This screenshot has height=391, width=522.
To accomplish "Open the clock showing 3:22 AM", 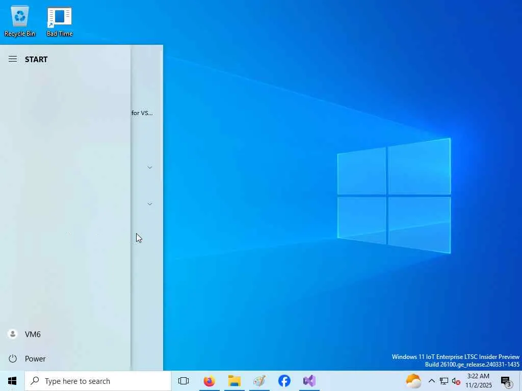I will (478, 381).
